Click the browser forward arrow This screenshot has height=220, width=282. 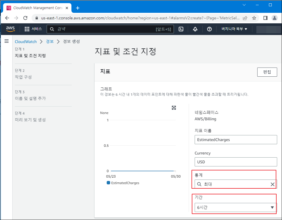tap(16, 18)
